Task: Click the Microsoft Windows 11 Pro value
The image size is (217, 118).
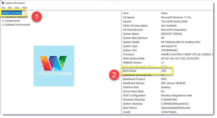Action: pos(176,17)
